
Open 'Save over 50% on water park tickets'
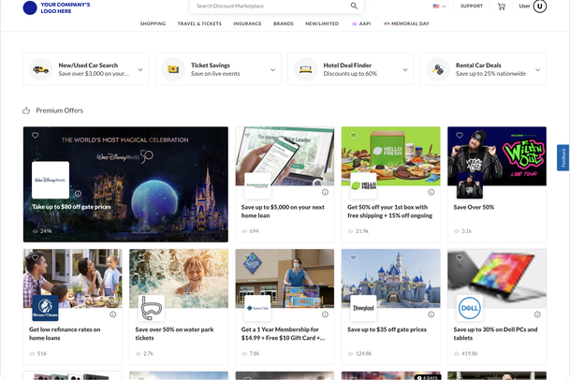coord(174,334)
